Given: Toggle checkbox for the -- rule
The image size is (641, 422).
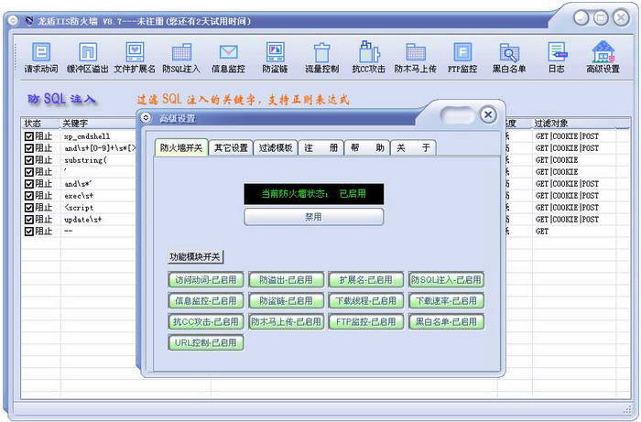Looking at the screenshot, I should click(28, 232).
